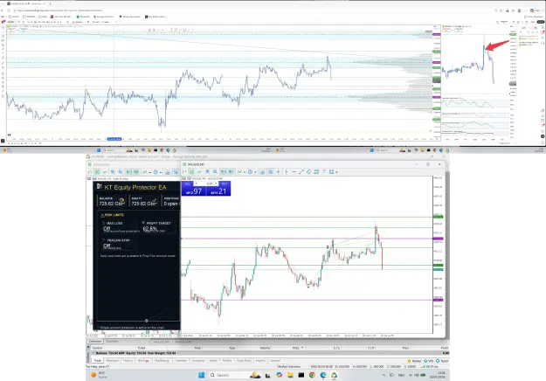
Task: Select bar chart icon in front chart toolbar
Action: pos(184,171)
